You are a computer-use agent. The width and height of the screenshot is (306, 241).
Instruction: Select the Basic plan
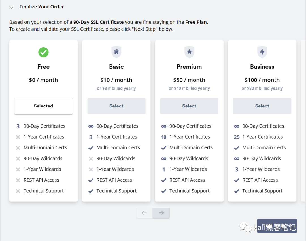[116, 106]
